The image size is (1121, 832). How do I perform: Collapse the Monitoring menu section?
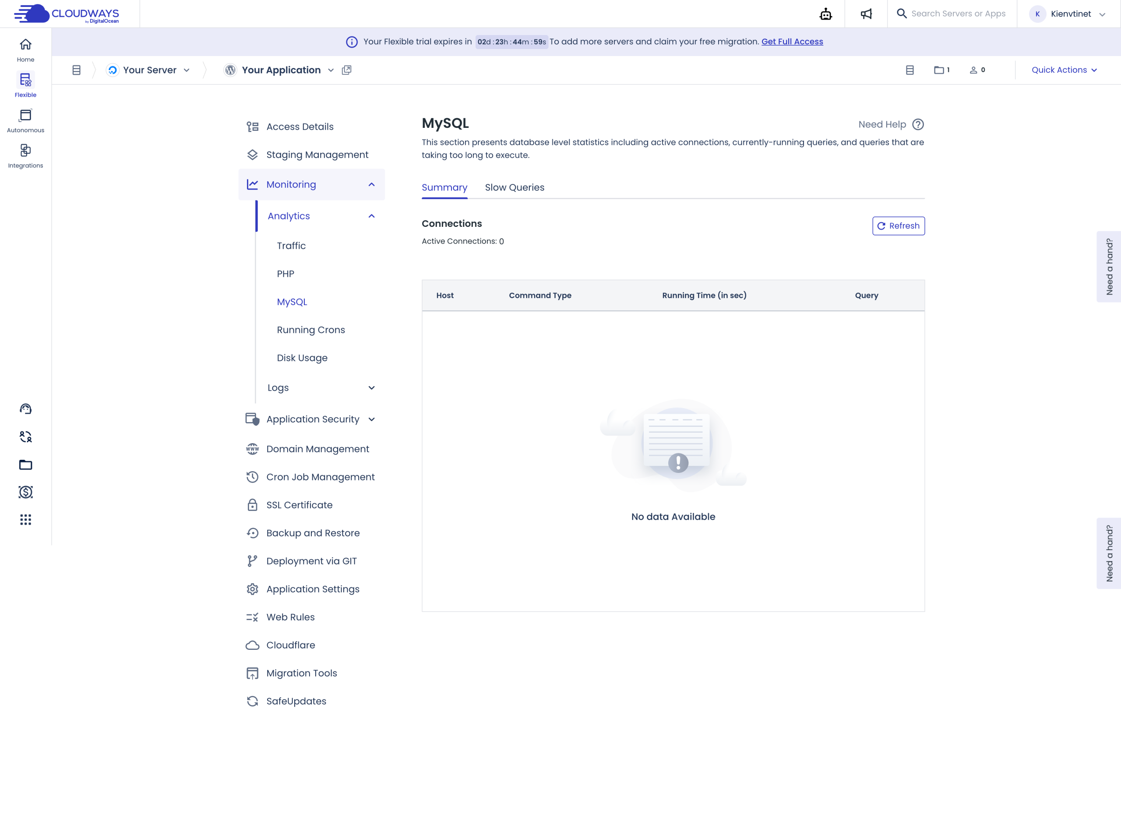(x=371, y=184)
